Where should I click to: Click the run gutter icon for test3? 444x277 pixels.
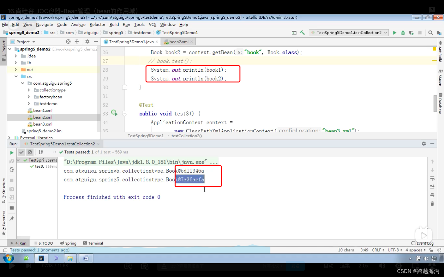[x=114, y=113]
